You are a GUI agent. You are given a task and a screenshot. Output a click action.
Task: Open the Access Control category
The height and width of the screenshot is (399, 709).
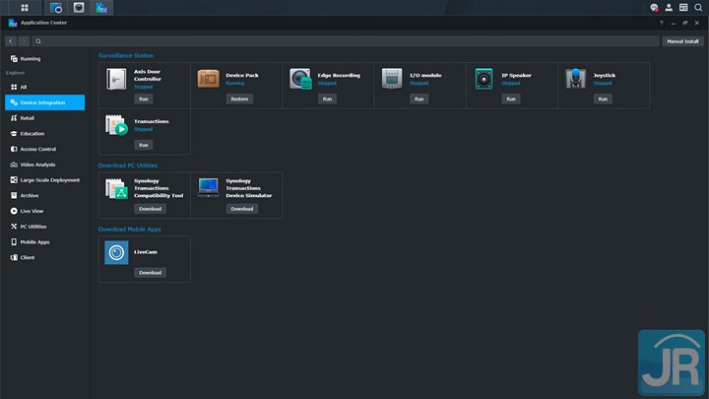[38, 149]
